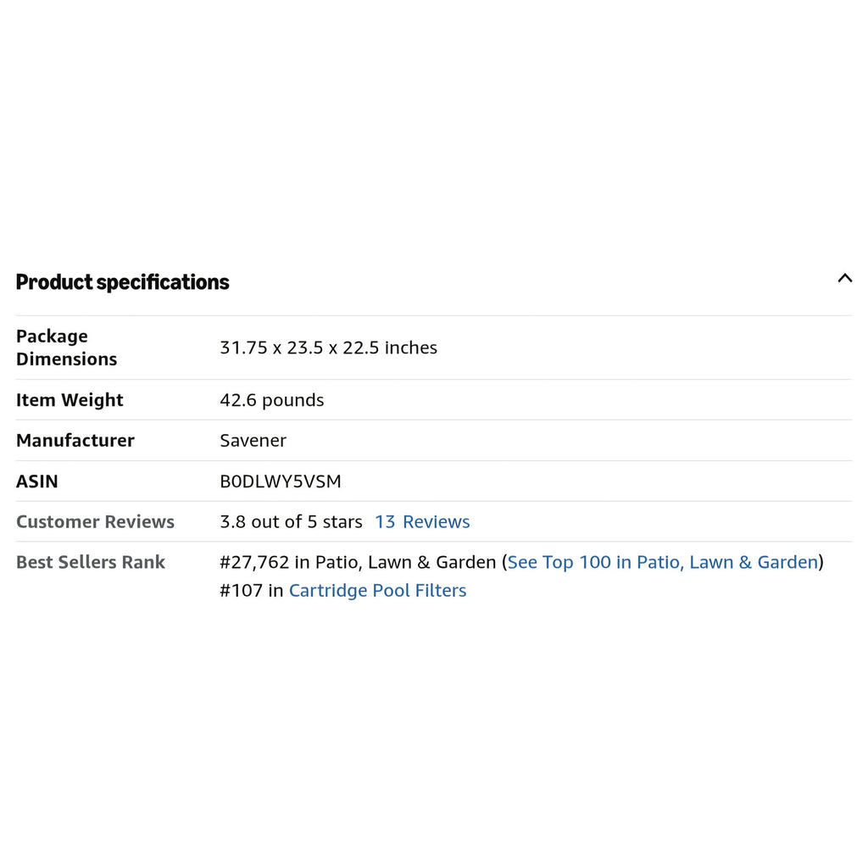
Task: Click the Manufacturer label
Action: (x=75, y=440)
